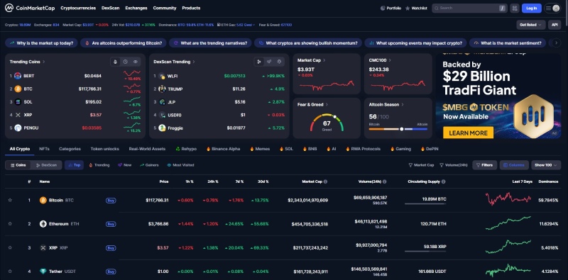Click the Ethereum coin icon in table
This screenshot has width=568, height=280.
[43, 224]
